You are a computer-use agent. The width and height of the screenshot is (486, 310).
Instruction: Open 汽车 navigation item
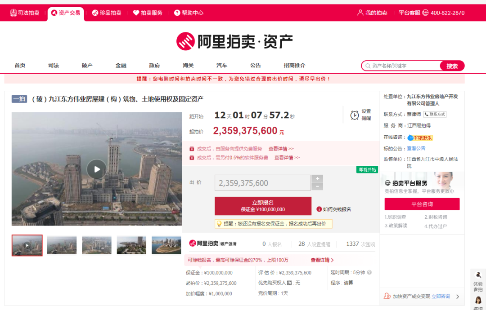(221, 65)
